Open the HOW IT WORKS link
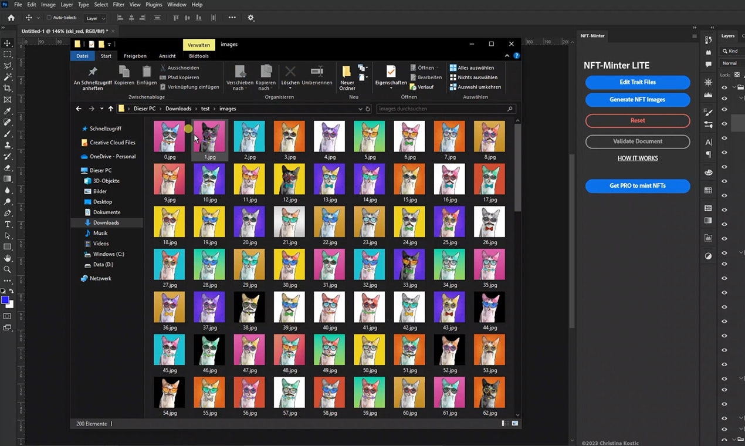Screen dimensions: 745x446 [638, 158]
